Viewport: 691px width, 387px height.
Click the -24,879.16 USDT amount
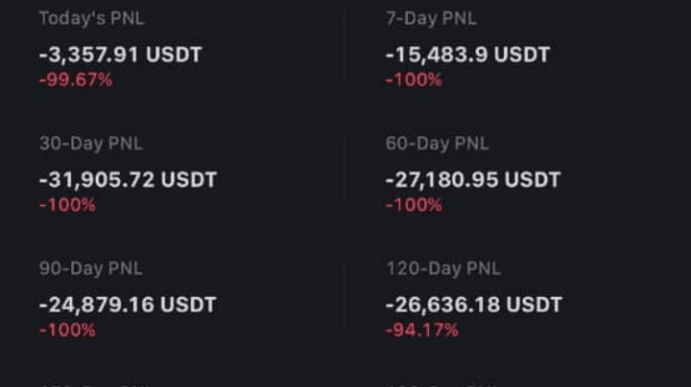click(x=128, y=305)
